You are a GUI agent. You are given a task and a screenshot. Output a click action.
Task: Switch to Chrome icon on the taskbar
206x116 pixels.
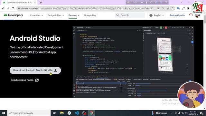click(x=91, y=113)
